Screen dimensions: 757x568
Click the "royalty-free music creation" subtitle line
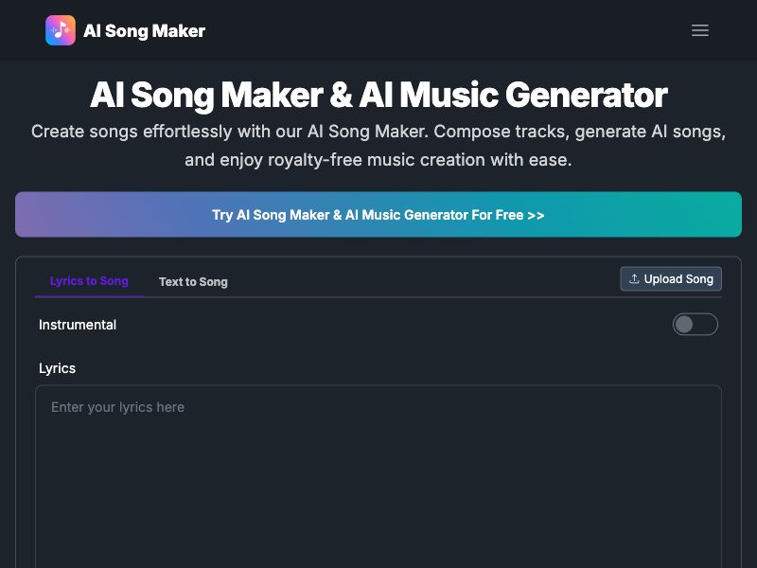click(378, 160)
